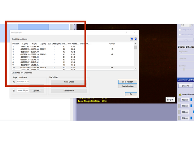194x145 pixels.
Task: Confirm the dialog with OK
Action: tap(131, 94)
